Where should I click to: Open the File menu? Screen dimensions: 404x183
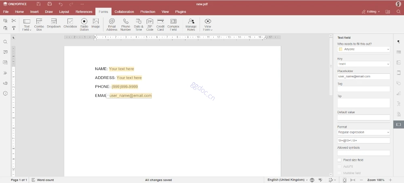[x=6, y=12]
